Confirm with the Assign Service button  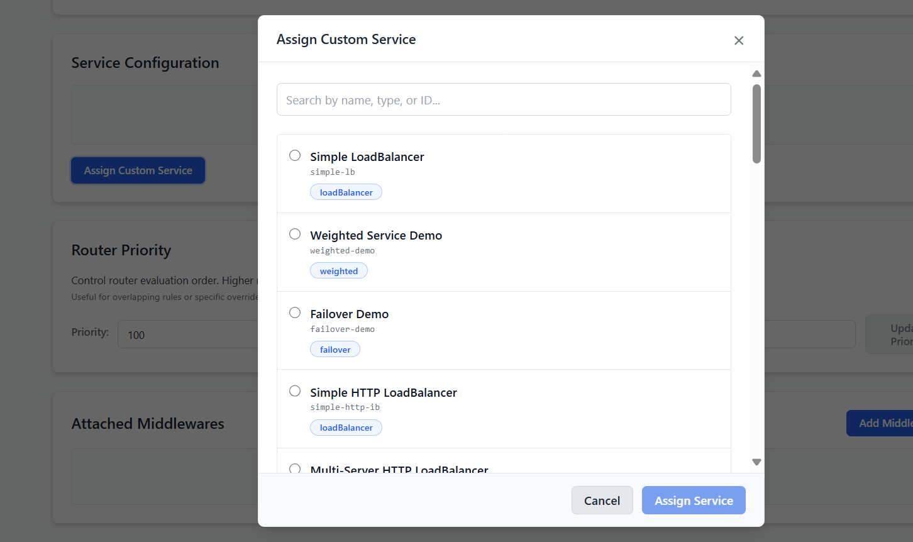click(694, 501)
